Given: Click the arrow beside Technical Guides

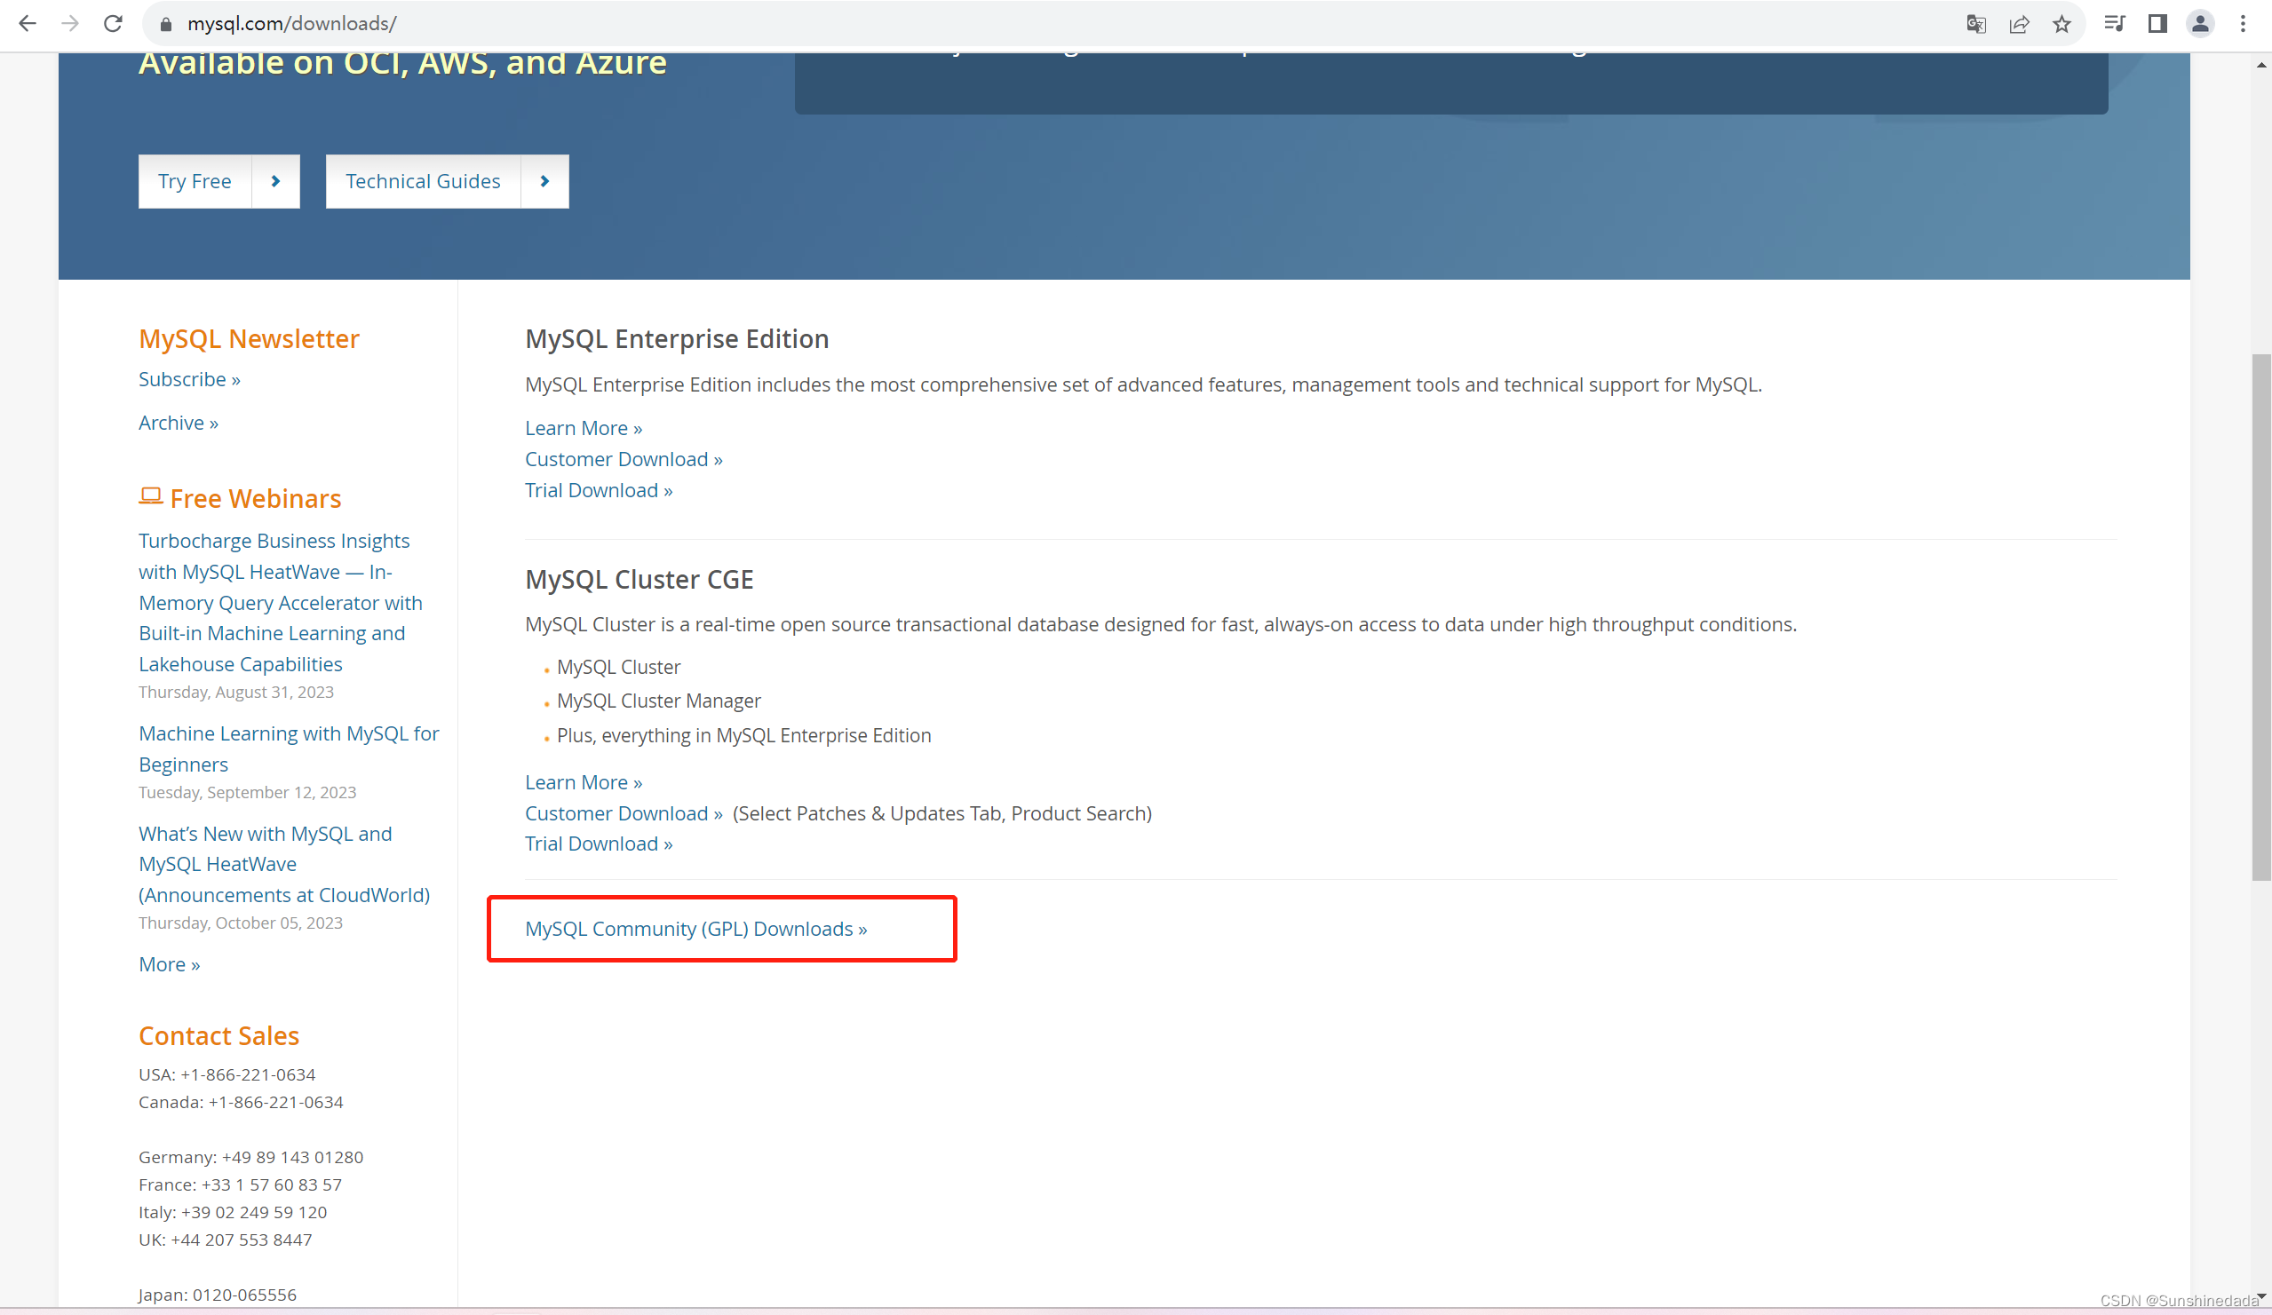Looking at the screenshot, I should [x=544, y=181].
